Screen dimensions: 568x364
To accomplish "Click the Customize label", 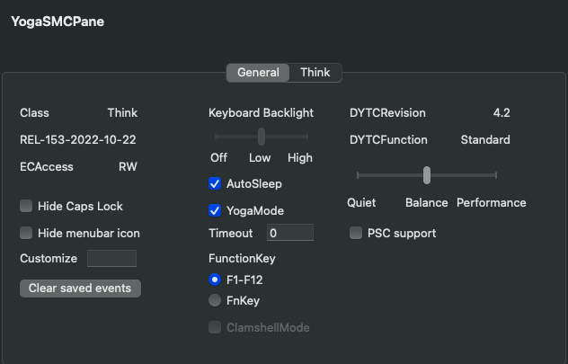I will coord(49,259).
